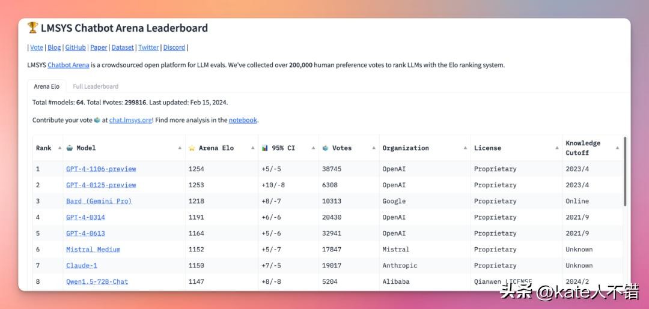
Task: Open the GitHub link
Action: point(75,47)
